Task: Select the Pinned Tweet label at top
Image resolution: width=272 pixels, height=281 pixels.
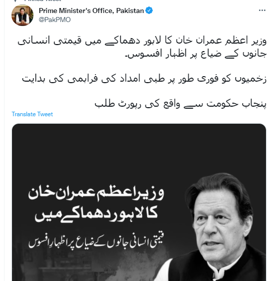Action: 43,1
